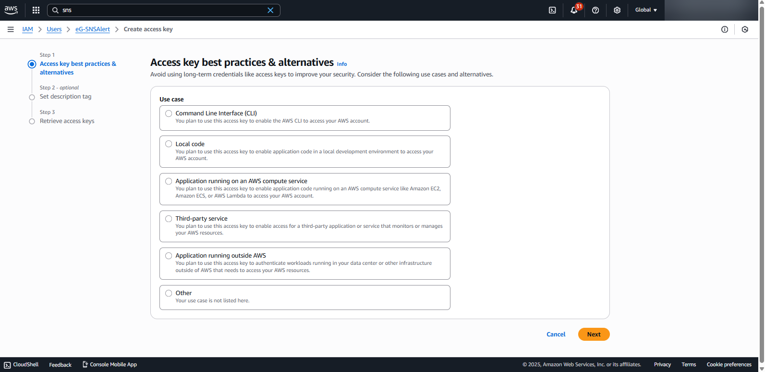This screenshot has height=372, width=765.
Task: Launch CloudShell from top bar icon
Action: 552,10
